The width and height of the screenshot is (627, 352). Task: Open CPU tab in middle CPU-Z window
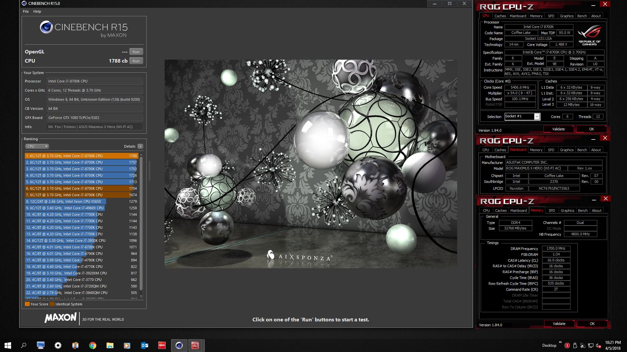tap(486, 150)
